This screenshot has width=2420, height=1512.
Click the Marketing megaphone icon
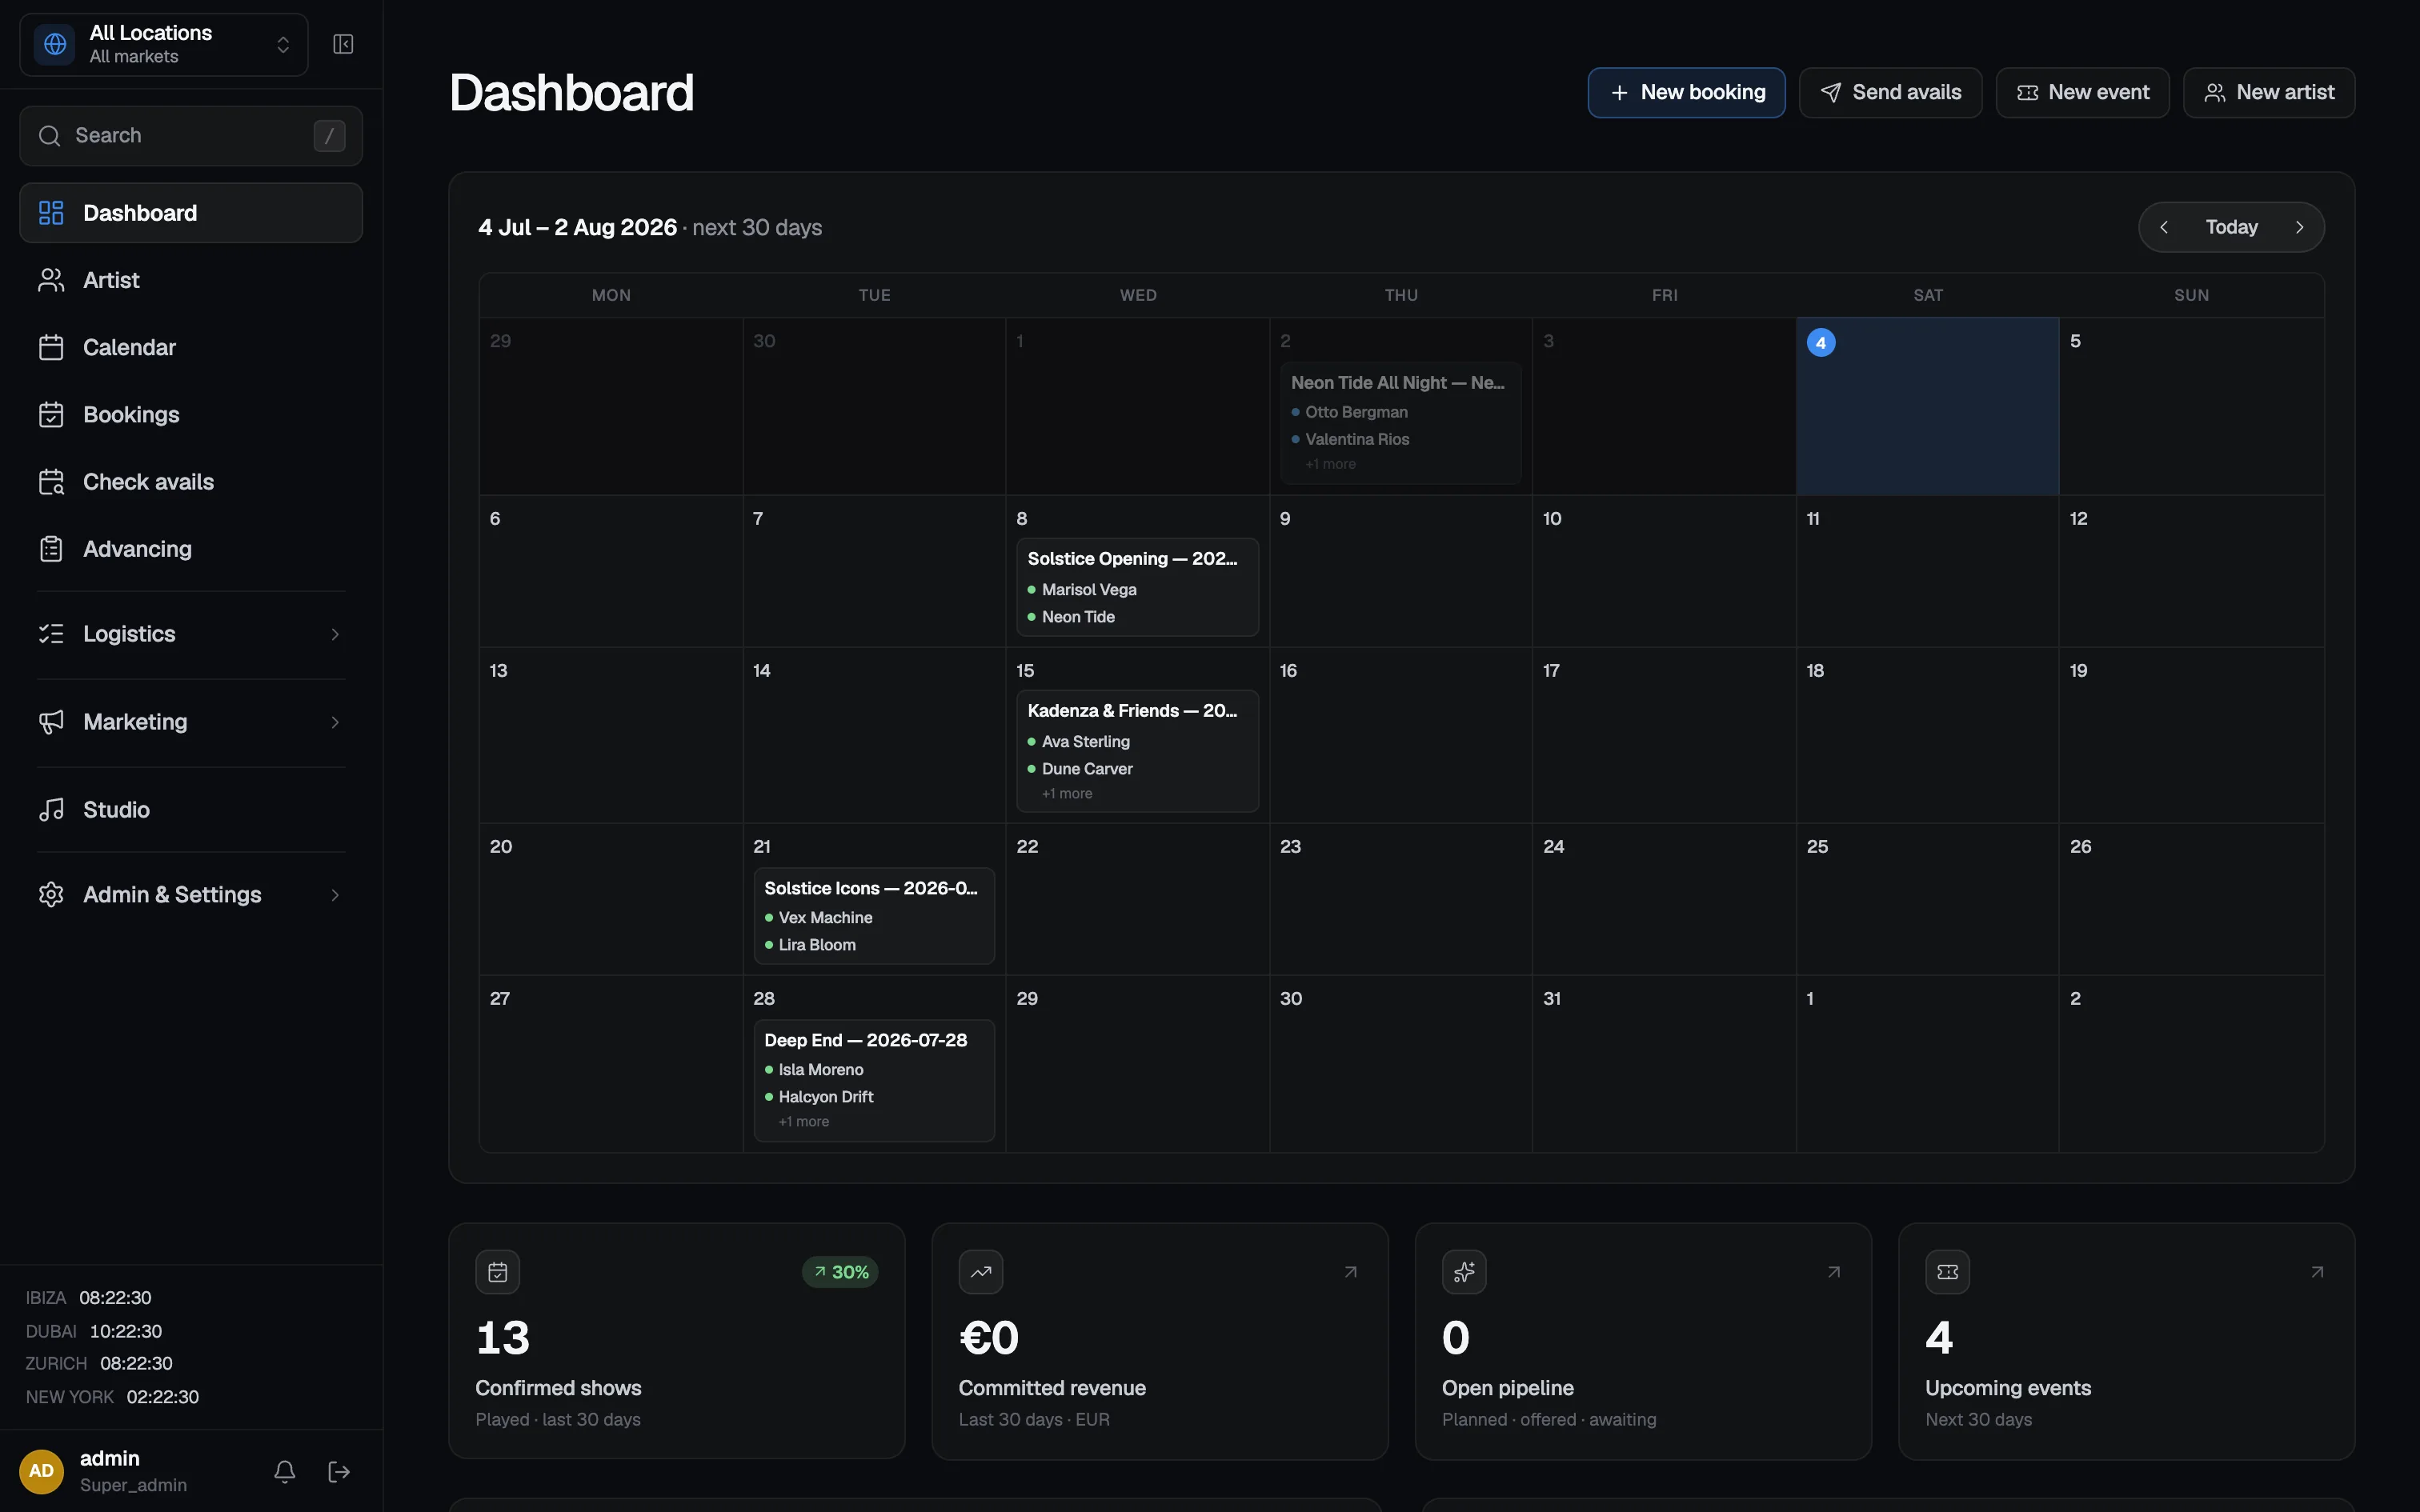(51, 722)
